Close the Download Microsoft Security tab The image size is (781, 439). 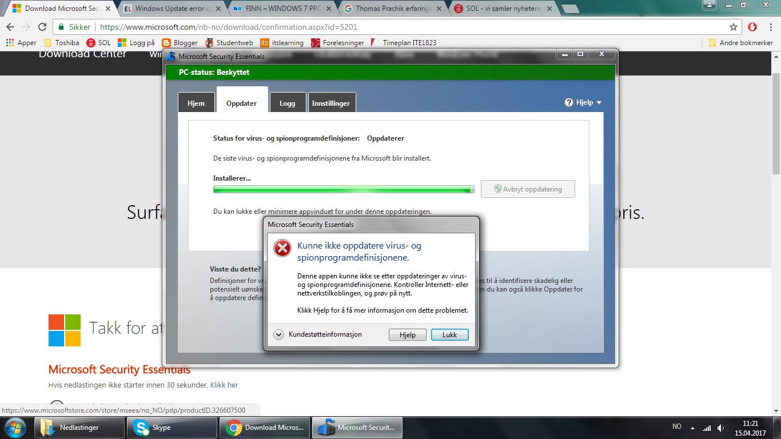pyautogui.click(x=107, y=9)
